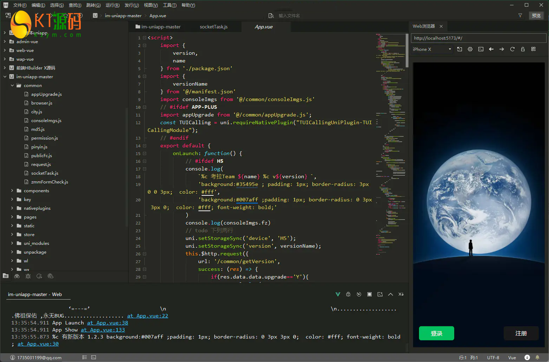
Task: Open browser settings gear icon
Action: (x=470, y=49)
